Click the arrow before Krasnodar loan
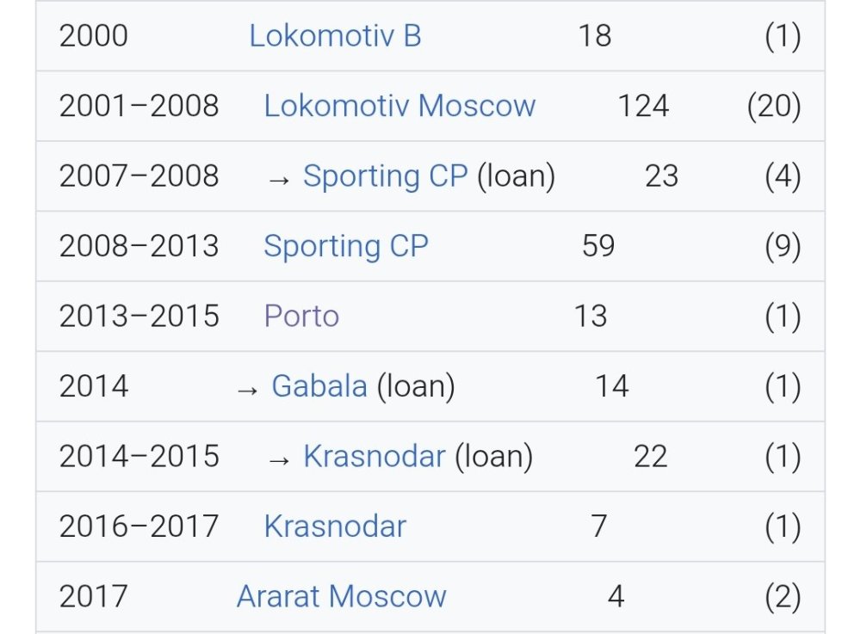The width and height of the screenshot is (861, 634). [278, 460]
